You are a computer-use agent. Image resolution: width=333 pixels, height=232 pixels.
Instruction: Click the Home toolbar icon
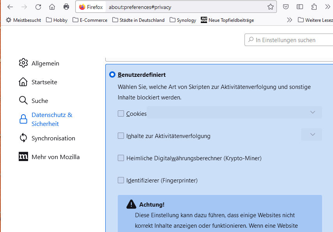pyautogui.click(x=52, y=7)
